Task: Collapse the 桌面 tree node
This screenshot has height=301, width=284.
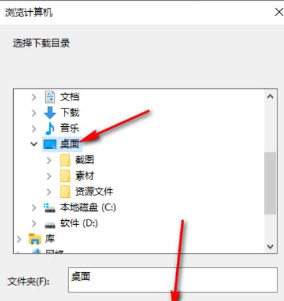Action: 34,144
